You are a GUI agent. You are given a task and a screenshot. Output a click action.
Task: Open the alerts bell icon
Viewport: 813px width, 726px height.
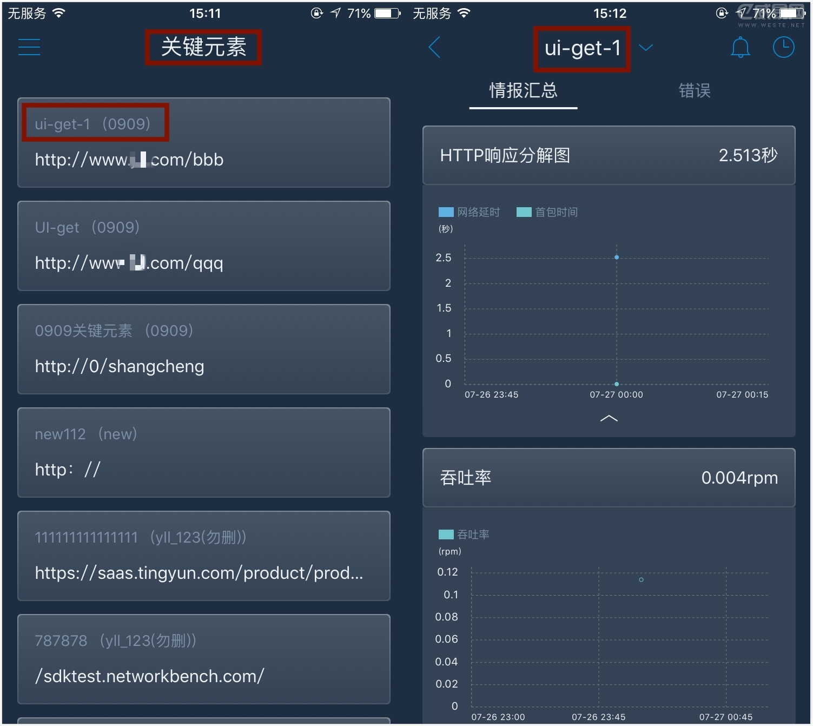pos(740,48)
